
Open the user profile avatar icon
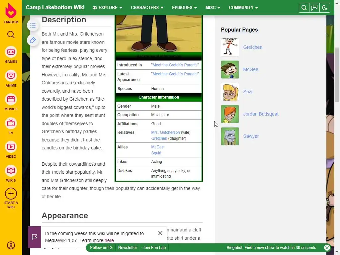coord(11,245)
